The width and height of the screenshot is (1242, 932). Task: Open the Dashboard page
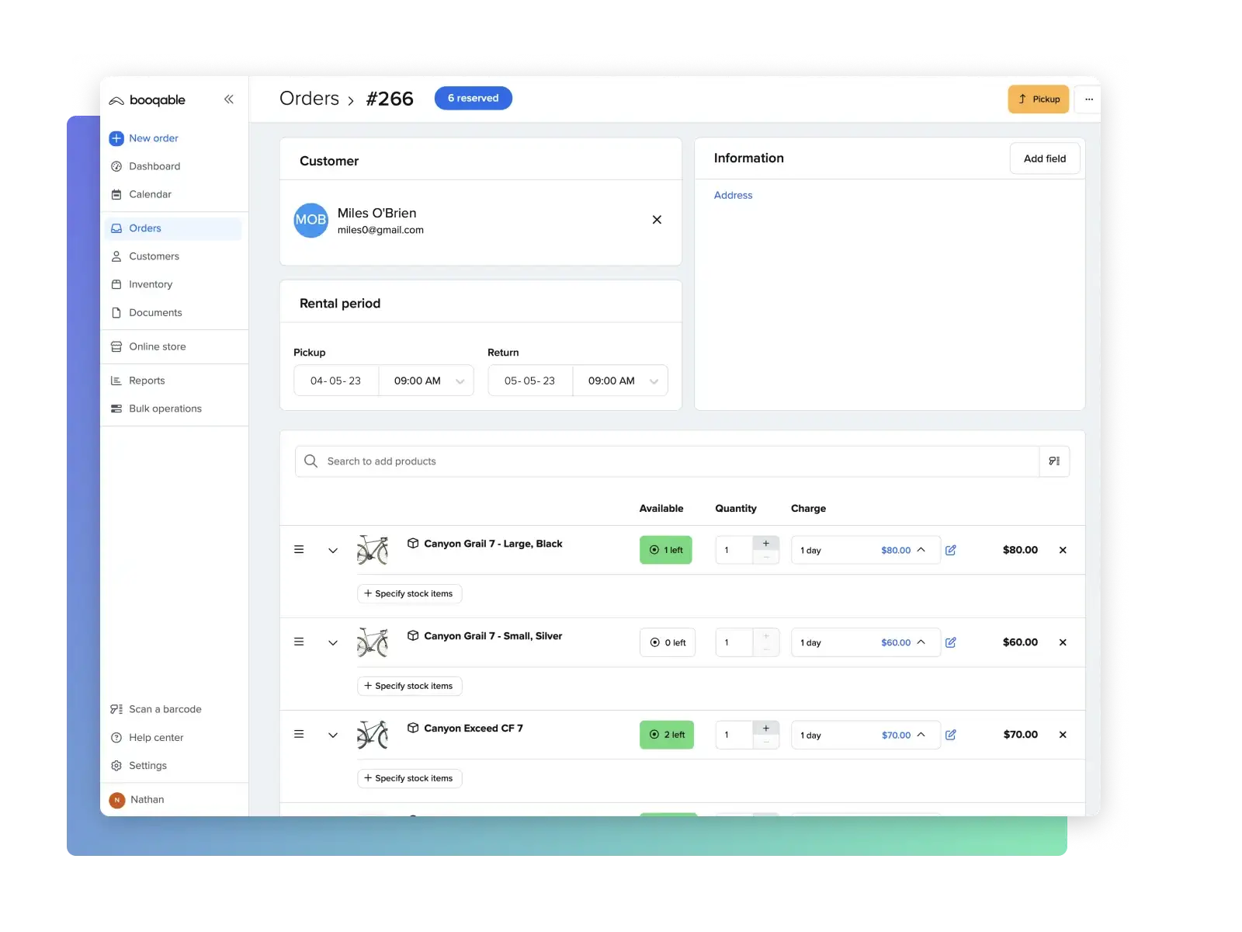coord(146,166)
